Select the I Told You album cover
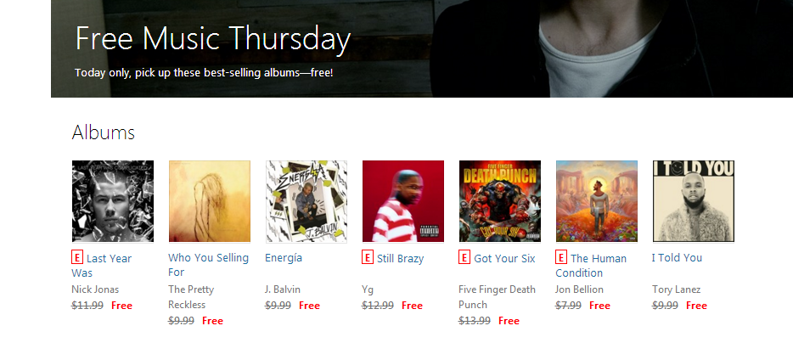Screen dimensions: 793x354 coord(694,201)
